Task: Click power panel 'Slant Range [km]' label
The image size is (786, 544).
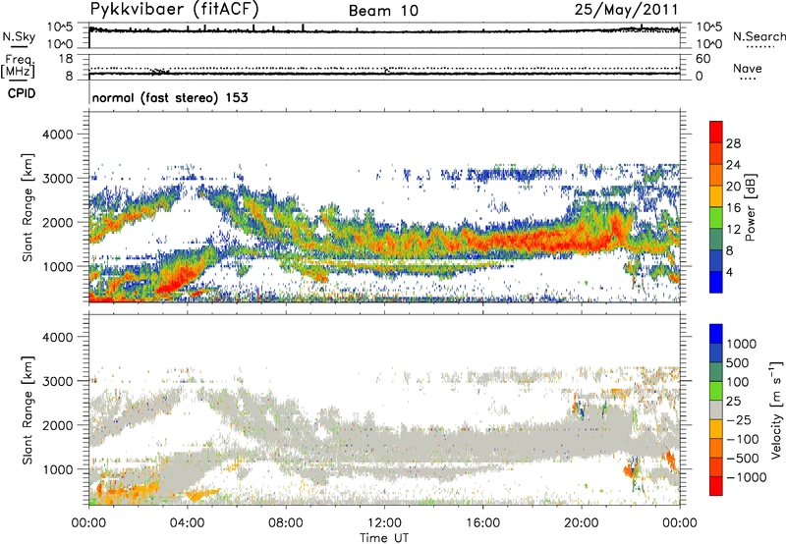Action: (28, 207)
